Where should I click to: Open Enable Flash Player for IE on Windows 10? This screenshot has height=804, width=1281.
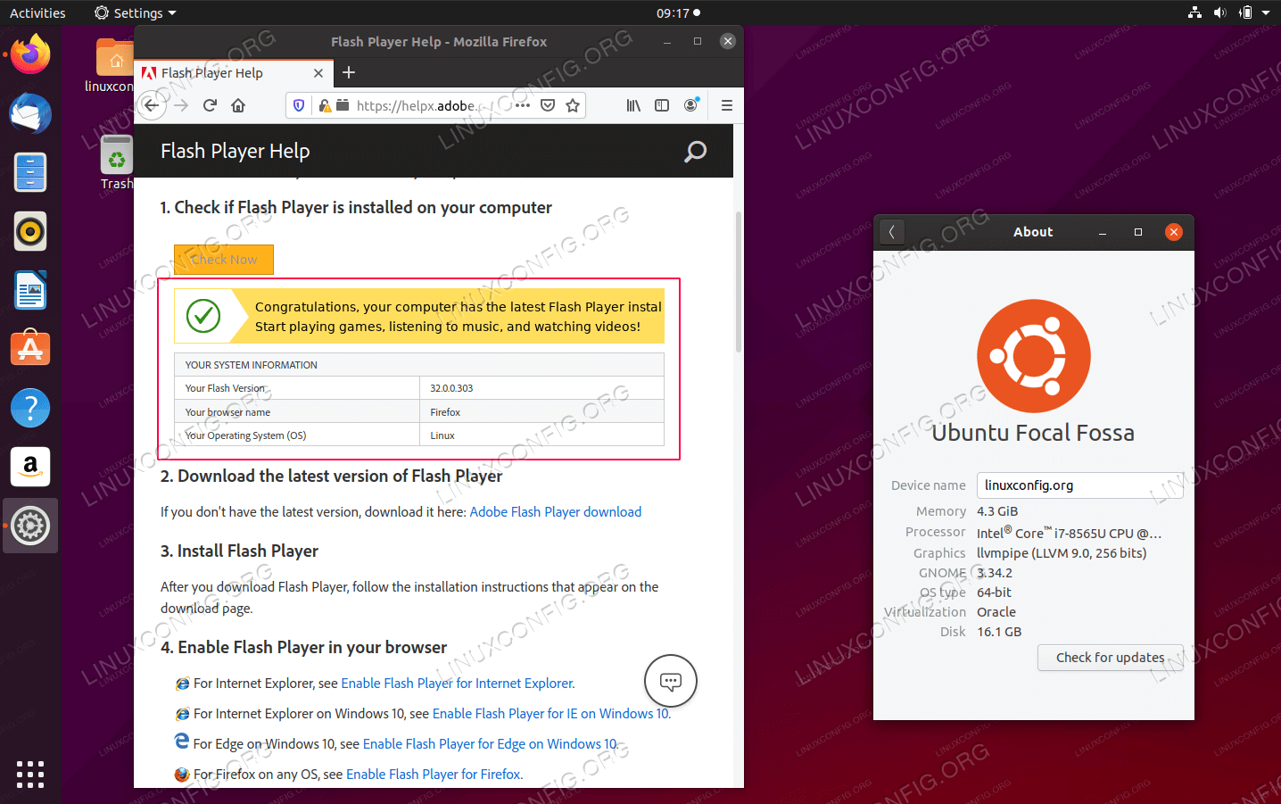[550, 714]
